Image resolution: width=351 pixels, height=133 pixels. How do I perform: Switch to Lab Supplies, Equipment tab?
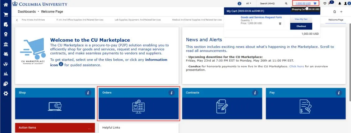(x=138, y=20)
